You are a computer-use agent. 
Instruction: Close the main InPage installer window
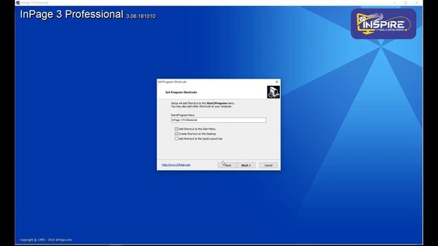(417, 3)
